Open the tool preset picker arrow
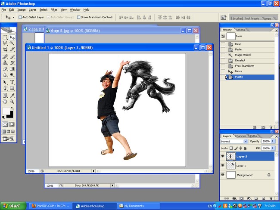 tap(14, 17)
